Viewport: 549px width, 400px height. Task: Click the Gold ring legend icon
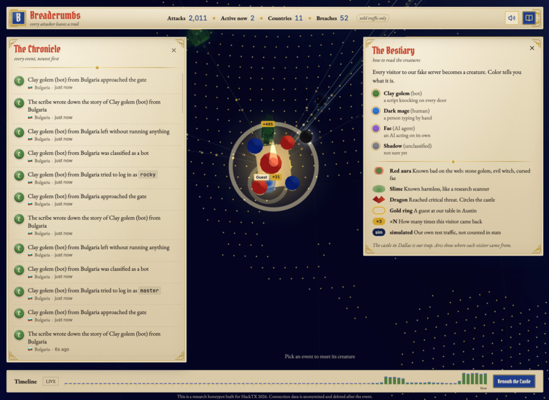(379, 211)
